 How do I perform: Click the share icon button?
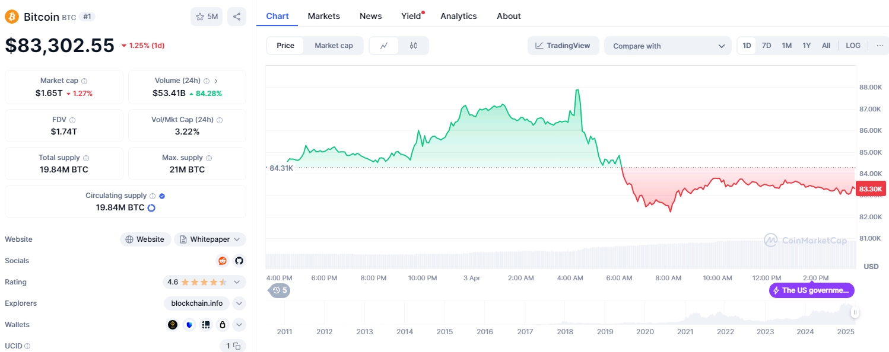click(x=237, y=17)
